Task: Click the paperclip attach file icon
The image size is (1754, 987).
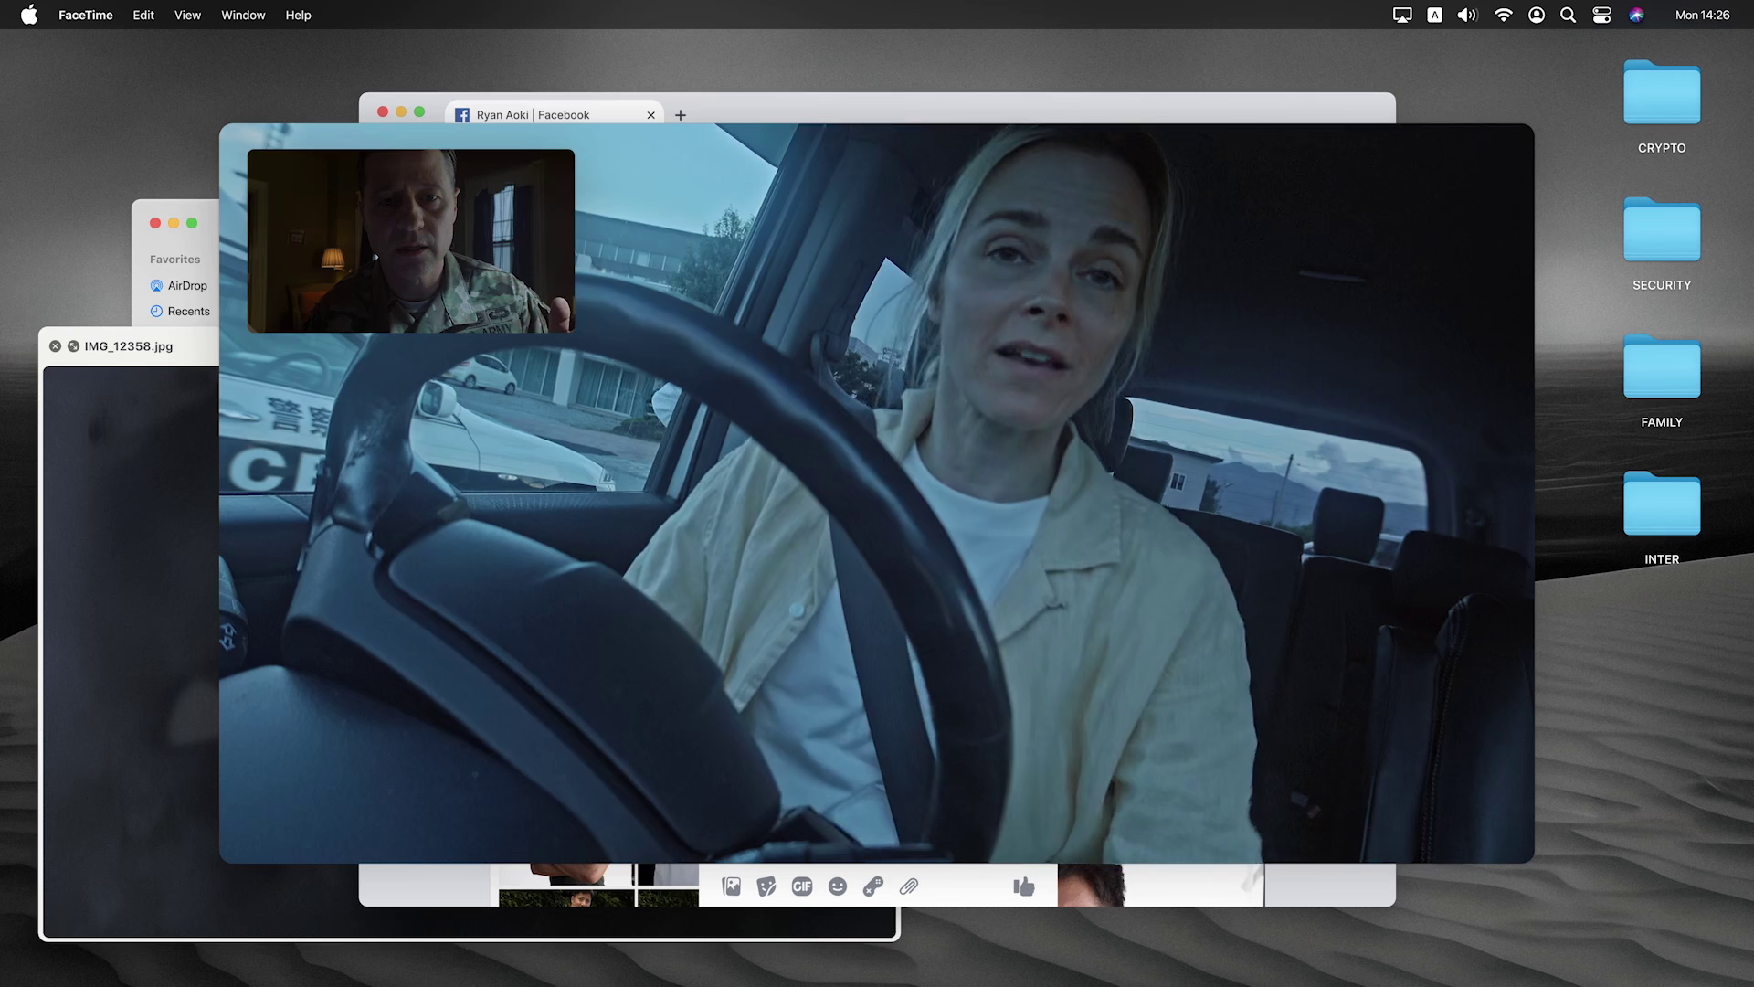Action: click(x=909, y=886)
